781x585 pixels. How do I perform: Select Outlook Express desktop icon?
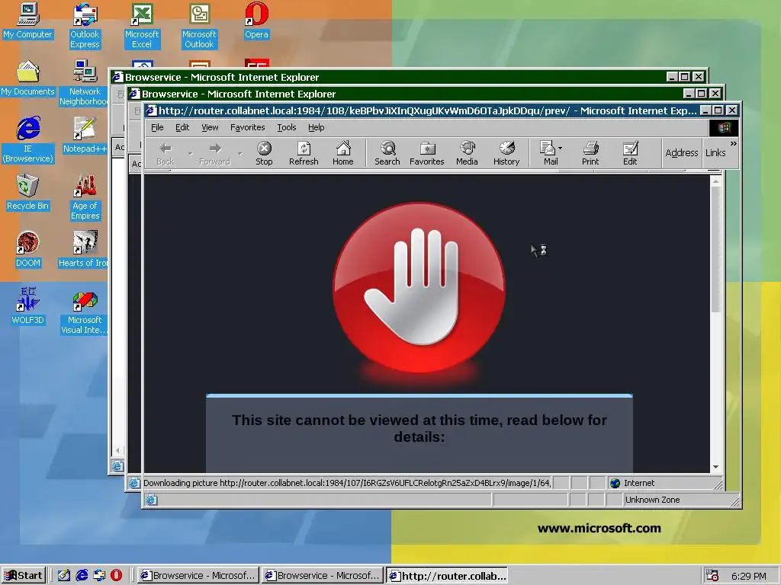(85, 26)
